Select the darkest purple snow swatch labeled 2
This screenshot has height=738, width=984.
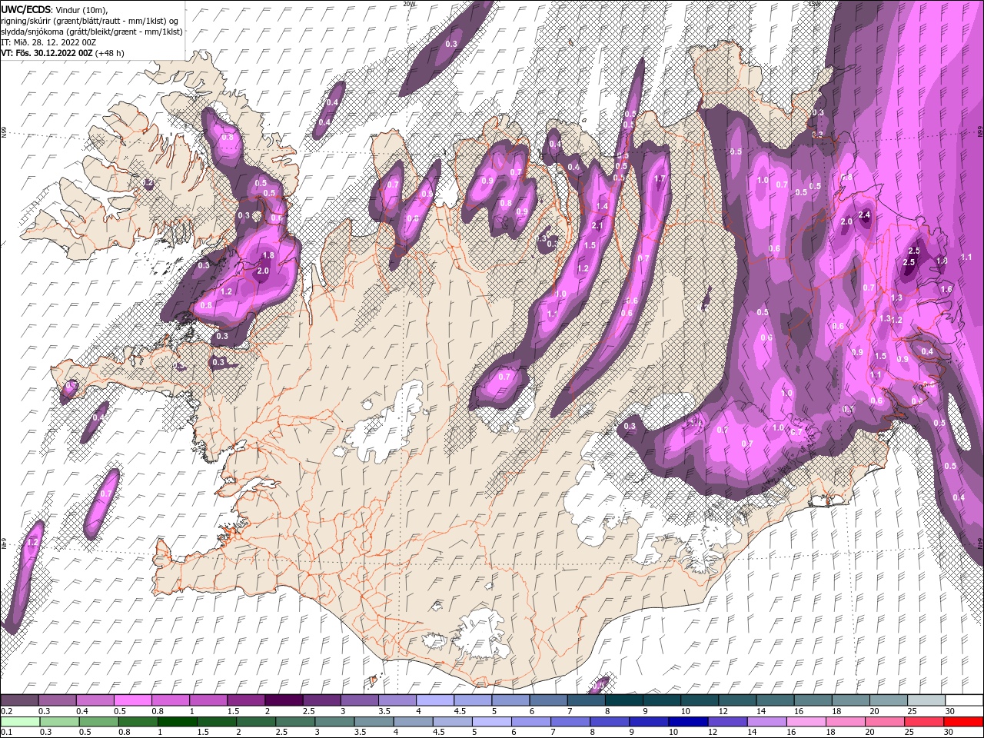[x=283, y=700]
